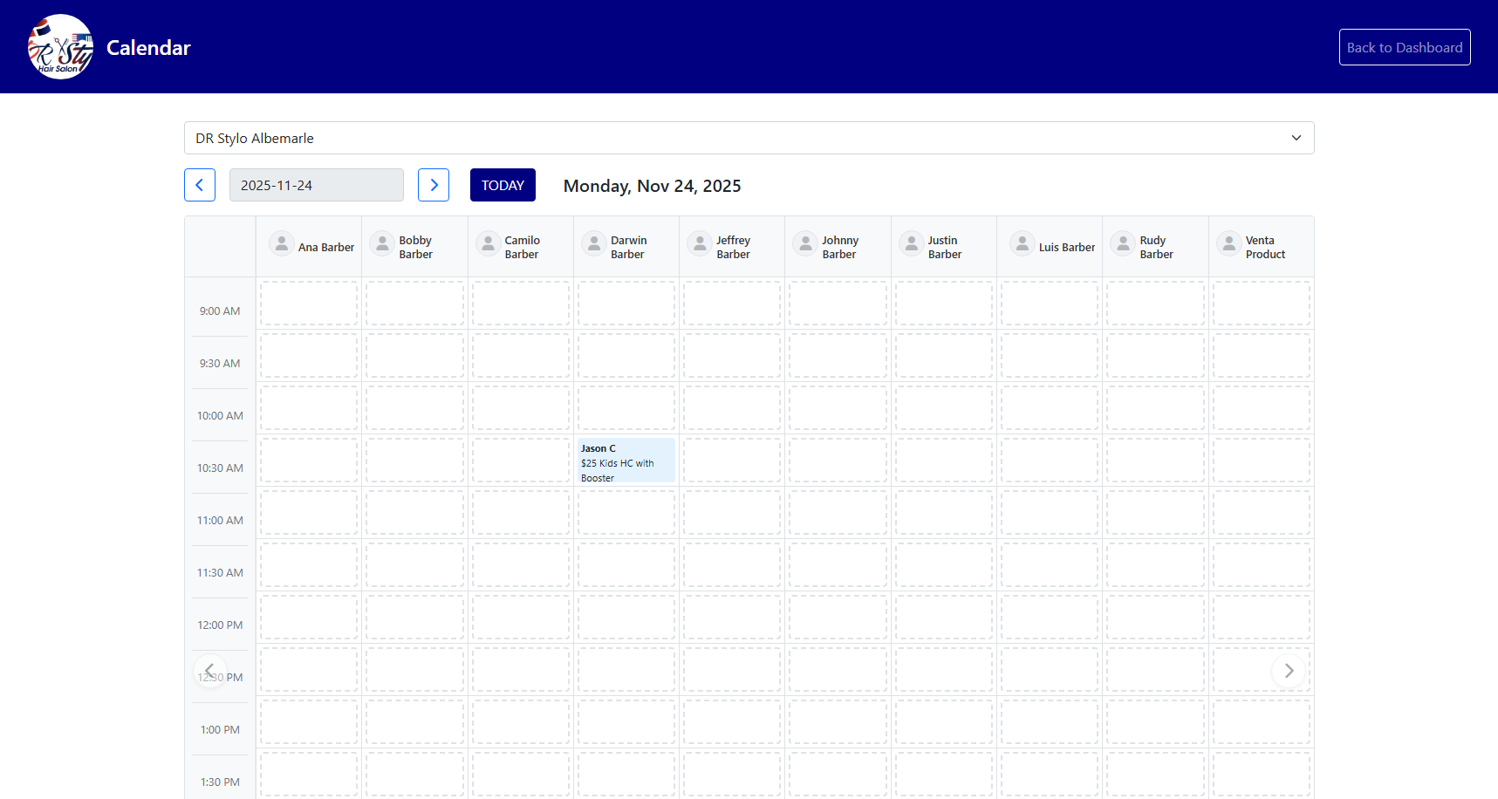The height and width of the screenshot is (799, 1498).
Task: Click Johnny Barber's avatar icon
Action: click(x=804, y=243)
